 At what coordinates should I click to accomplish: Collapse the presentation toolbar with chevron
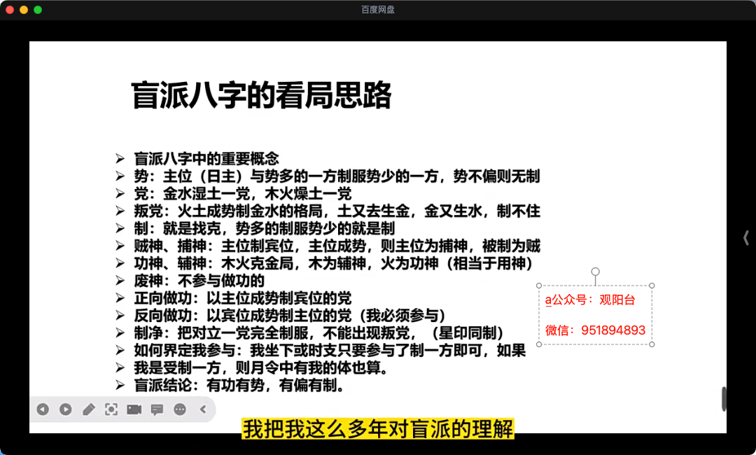[203, 409]
